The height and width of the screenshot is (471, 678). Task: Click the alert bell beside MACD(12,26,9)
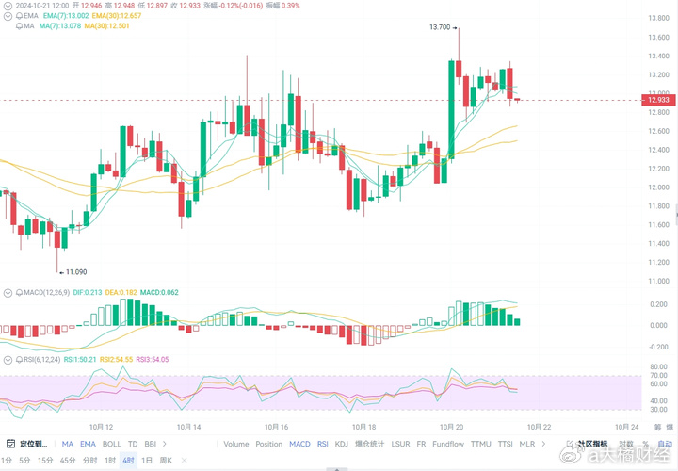pos(21,293)
